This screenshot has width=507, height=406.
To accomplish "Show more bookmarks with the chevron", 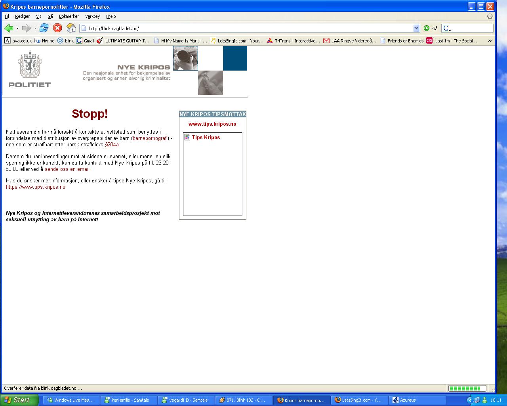I will coord(490,40).
